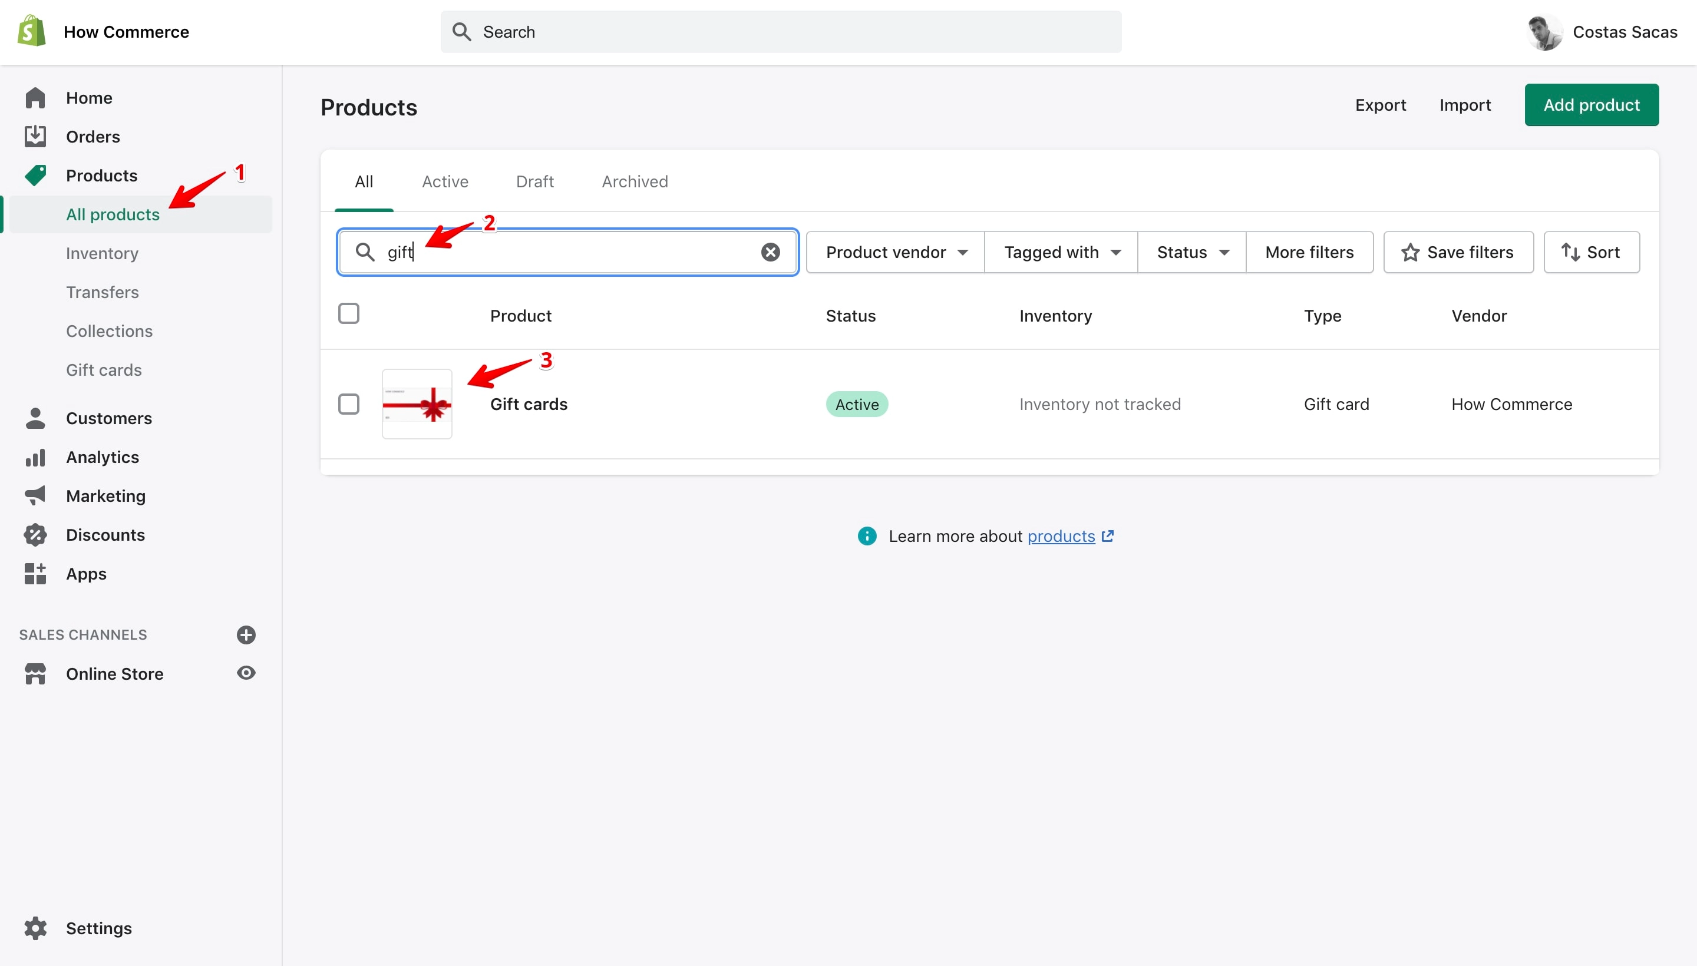Click the Sort arrows icon

[1570, 252]
